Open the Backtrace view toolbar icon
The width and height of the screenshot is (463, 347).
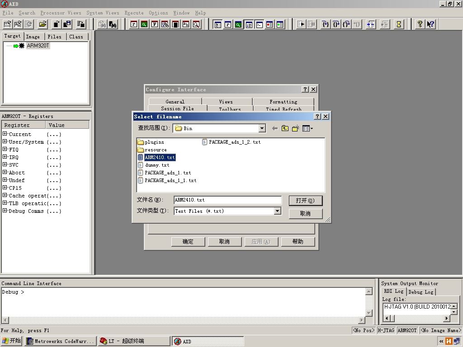165,24
